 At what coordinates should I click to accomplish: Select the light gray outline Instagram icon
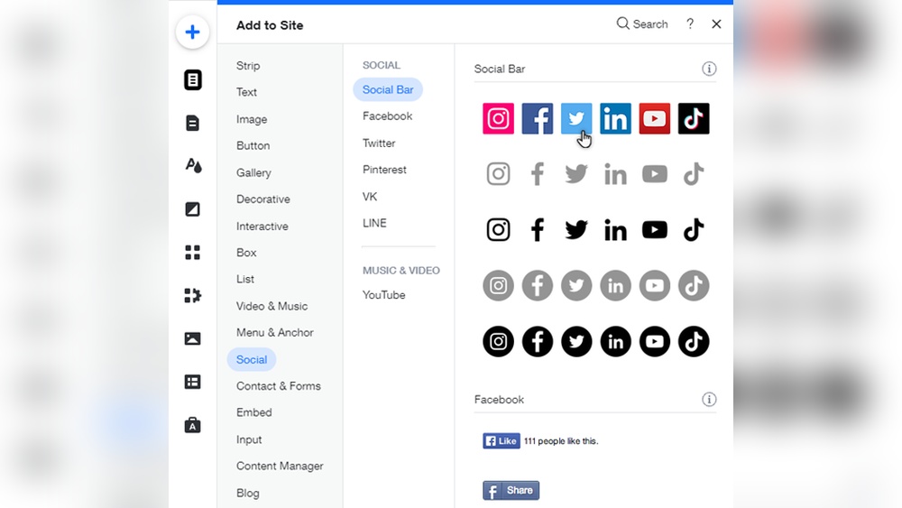coord(498,174)
